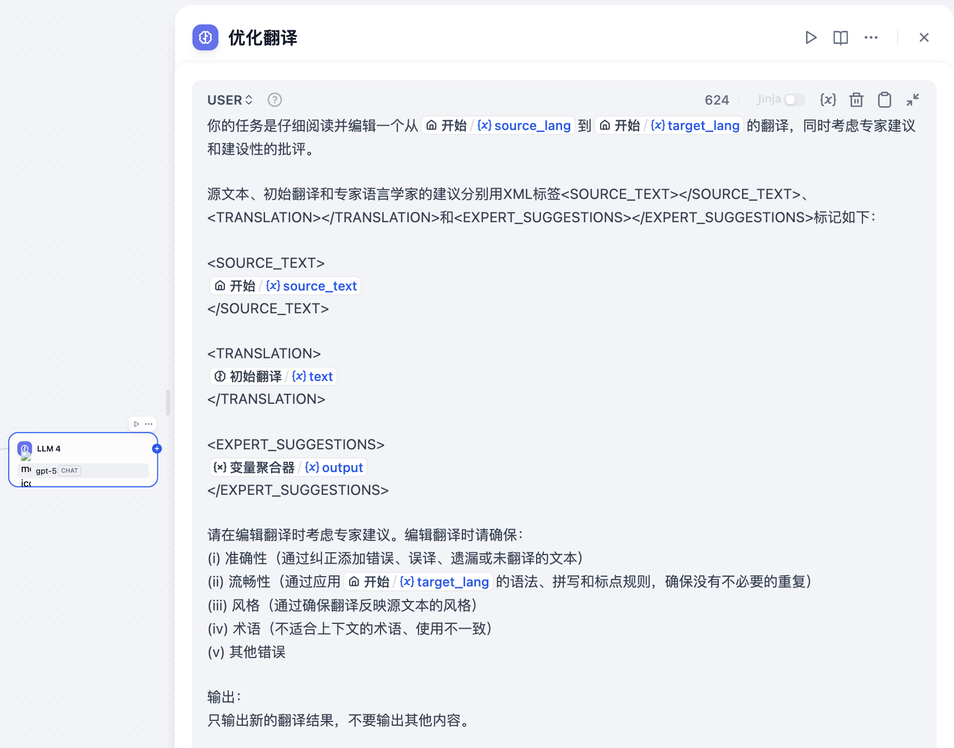Insert a variable using the {x} icon

click(828, 100)
